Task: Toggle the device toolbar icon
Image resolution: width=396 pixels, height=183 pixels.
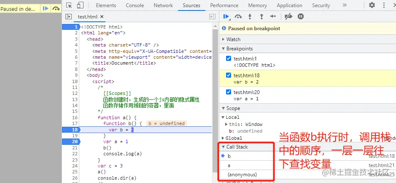Action: tap(80, 5)
